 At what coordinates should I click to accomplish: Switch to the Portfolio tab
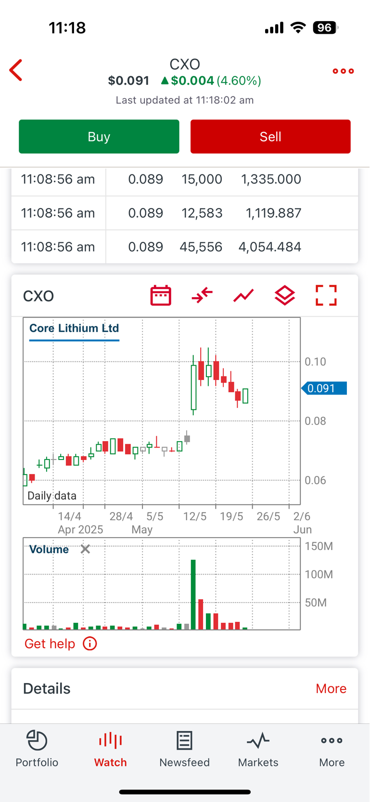[37, 749]
